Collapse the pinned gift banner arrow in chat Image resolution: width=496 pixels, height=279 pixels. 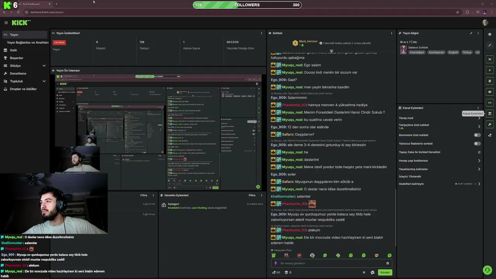point(331,51)
